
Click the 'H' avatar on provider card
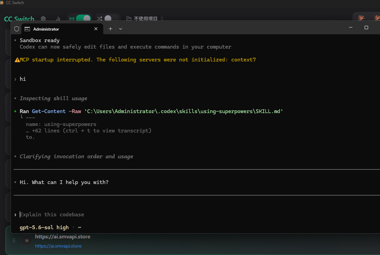click(27, 240)
